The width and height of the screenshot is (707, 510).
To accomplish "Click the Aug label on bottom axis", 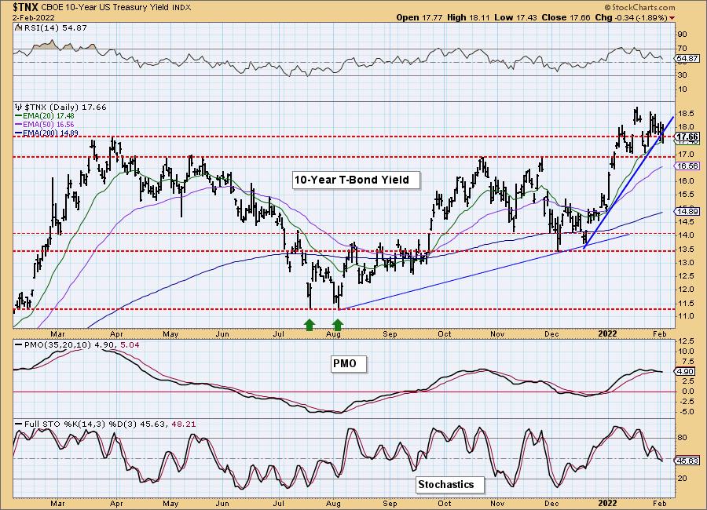I will tap(333, 503).
